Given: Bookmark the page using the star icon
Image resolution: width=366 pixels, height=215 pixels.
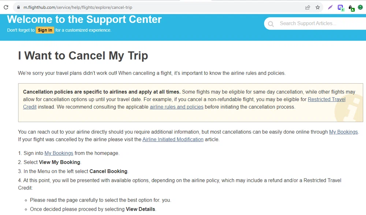Looking at the screenshot, I should (x=318, y=7).
